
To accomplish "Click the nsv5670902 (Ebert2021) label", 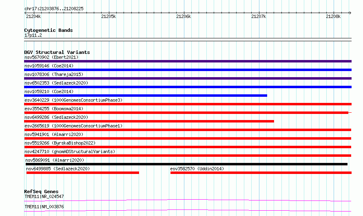I will tap(51, 57).
